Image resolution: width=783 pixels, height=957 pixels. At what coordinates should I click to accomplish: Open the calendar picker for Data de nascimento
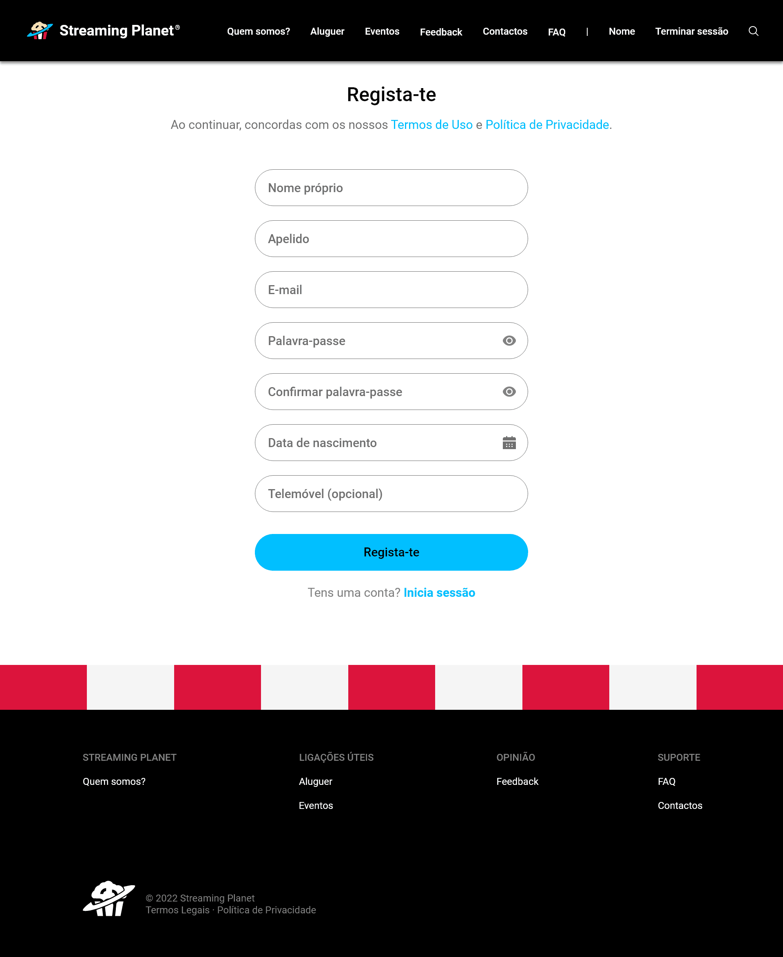[x=509, y=443]
